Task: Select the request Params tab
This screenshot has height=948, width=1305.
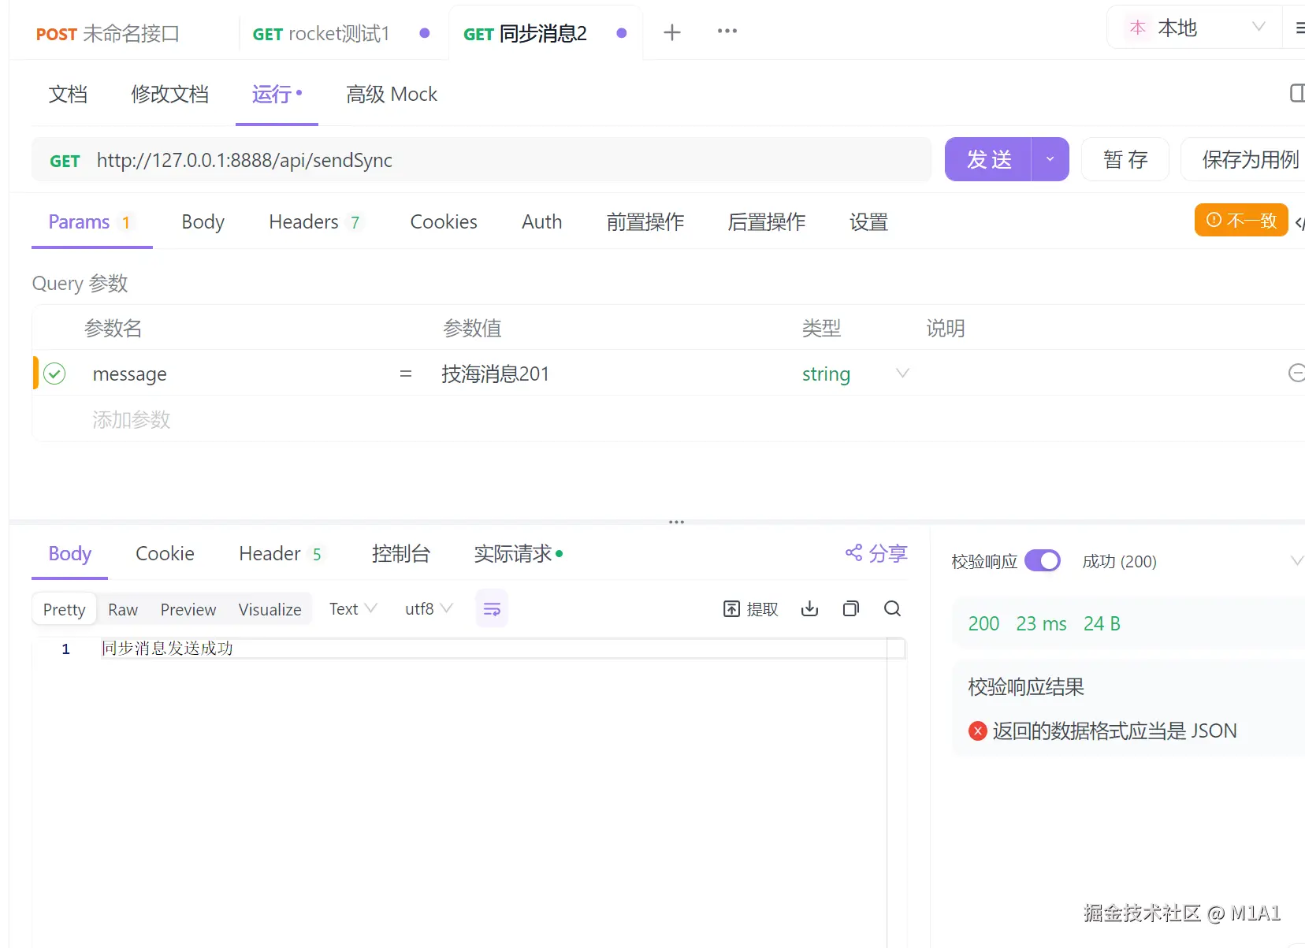Action: pyautogui.click(x=91, y=222)
